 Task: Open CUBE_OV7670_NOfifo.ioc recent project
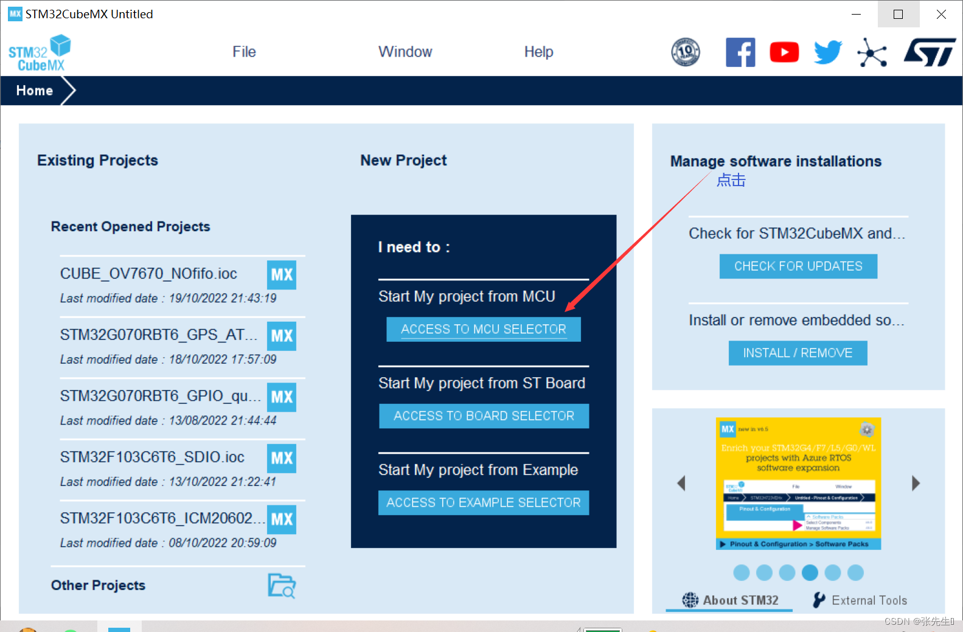(x=148, y=274)
